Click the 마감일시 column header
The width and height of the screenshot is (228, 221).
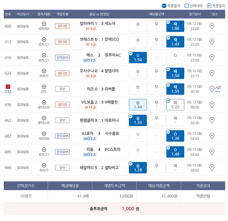[x=23, y=14]
